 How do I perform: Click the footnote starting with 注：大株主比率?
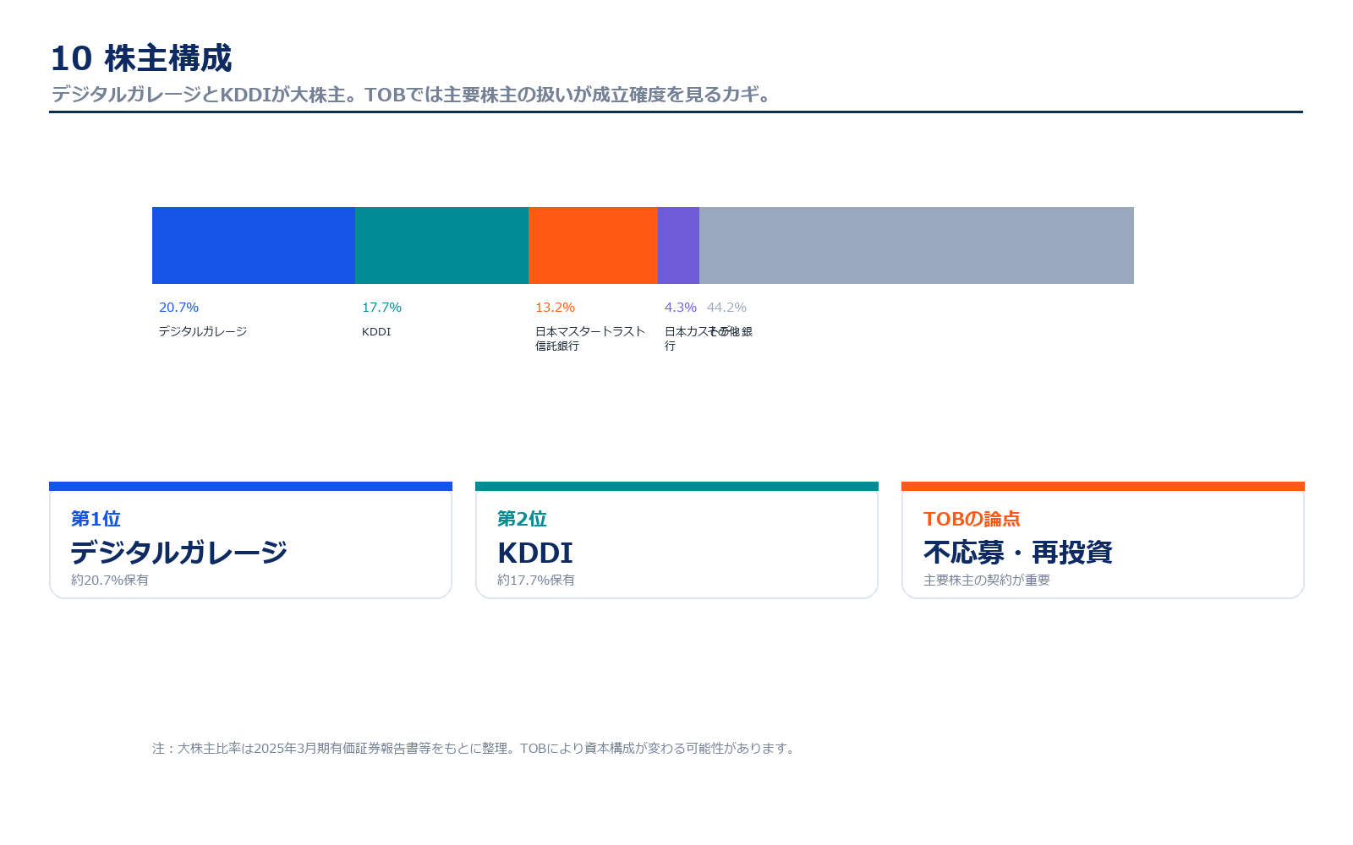[475, 749]
